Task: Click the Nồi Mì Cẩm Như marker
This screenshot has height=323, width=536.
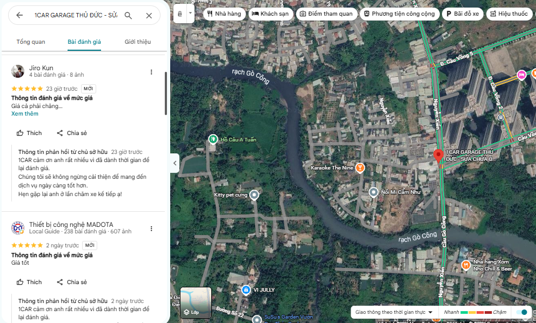Action: tap(373, 192)
